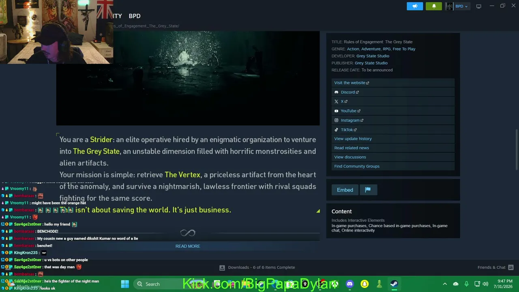Image resolution: width=519 pixels, height=292 pixels.
Task: Click the microphone tray icon
Action: pos(466,284)
